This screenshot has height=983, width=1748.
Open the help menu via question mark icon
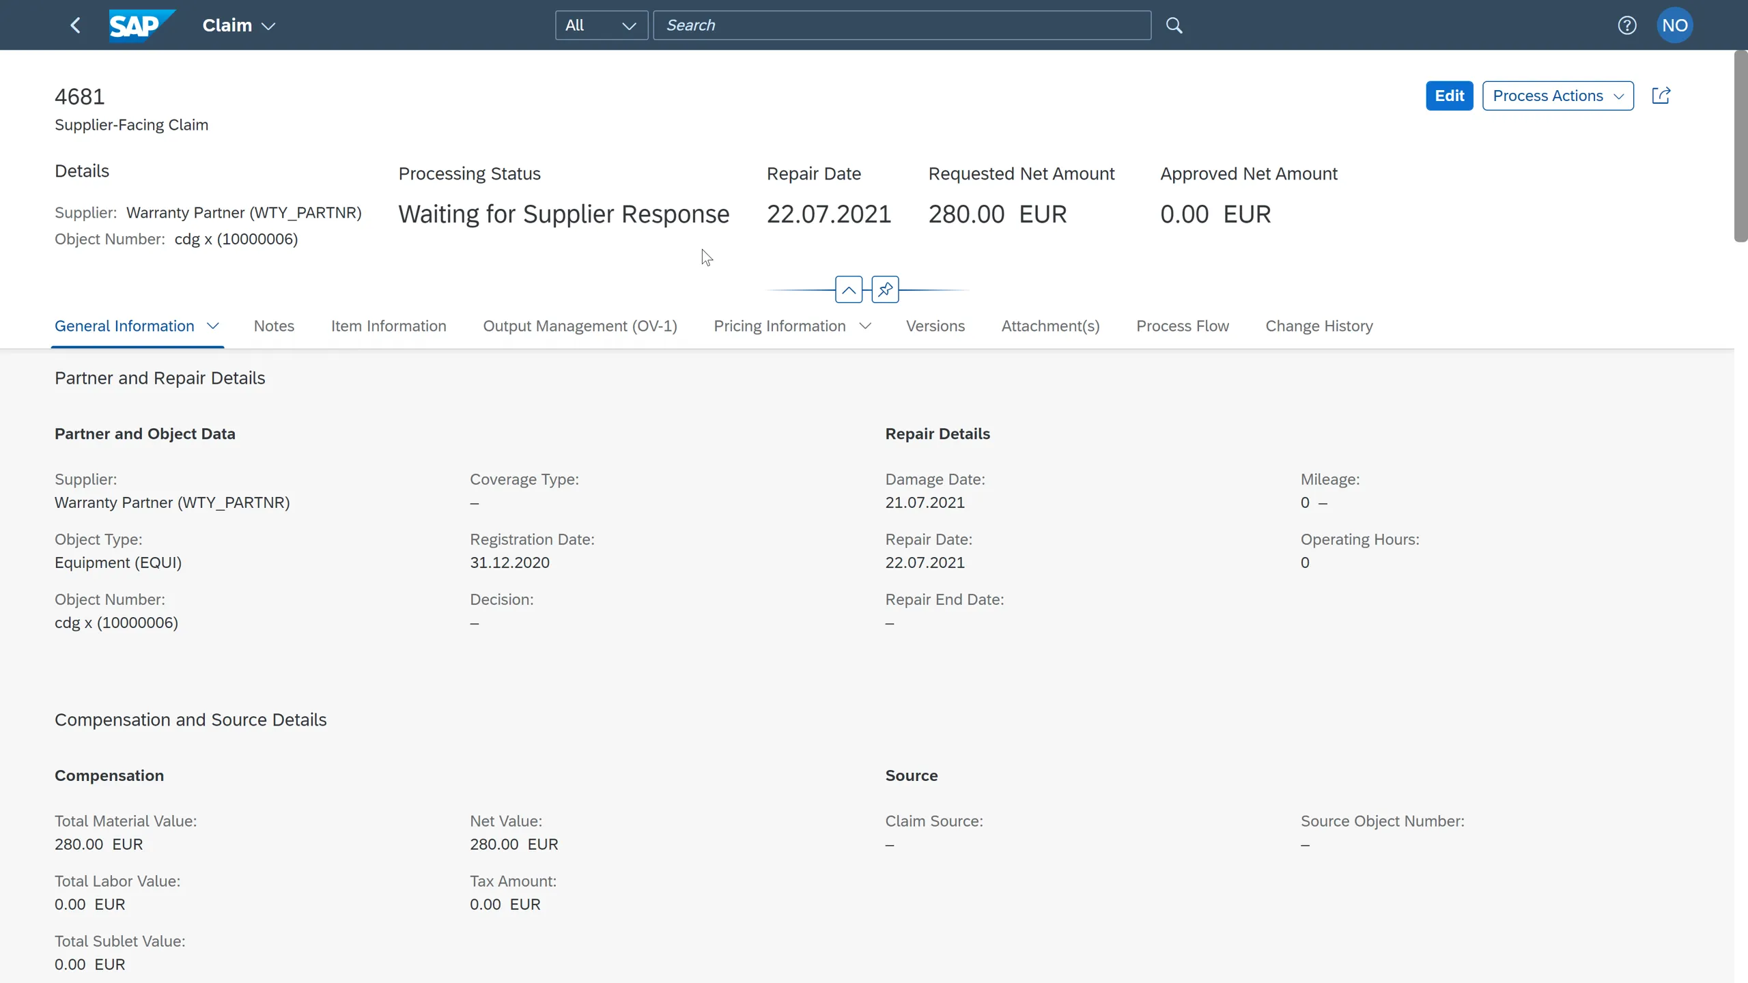1627,25
